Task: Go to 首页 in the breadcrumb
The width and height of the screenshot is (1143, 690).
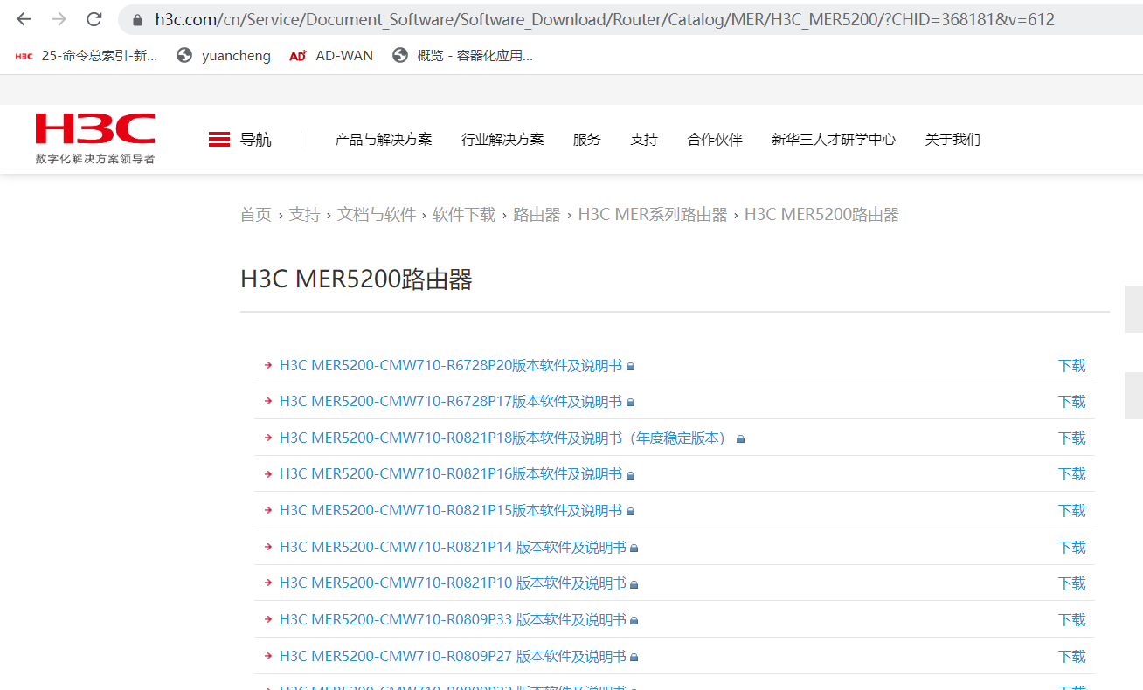Action: tap(256, 215)
